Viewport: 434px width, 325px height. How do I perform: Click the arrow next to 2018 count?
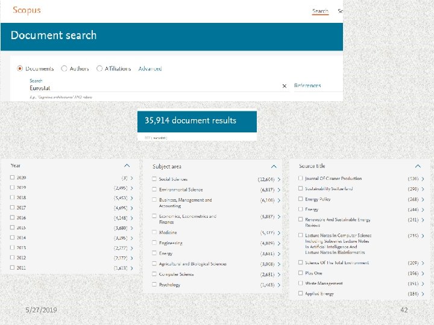pos(132,198)
